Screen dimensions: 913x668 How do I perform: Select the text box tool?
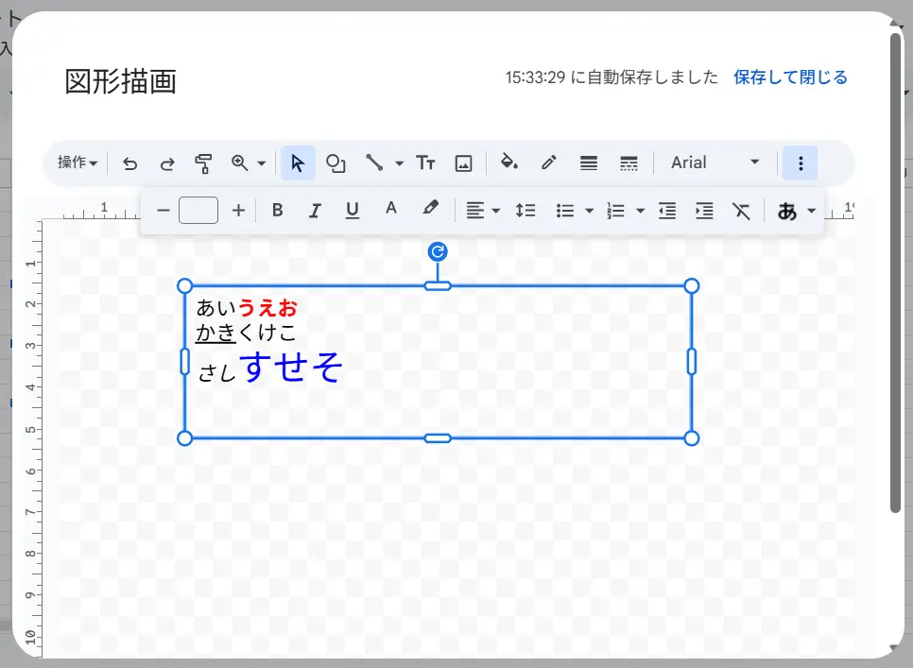(426, 163)
